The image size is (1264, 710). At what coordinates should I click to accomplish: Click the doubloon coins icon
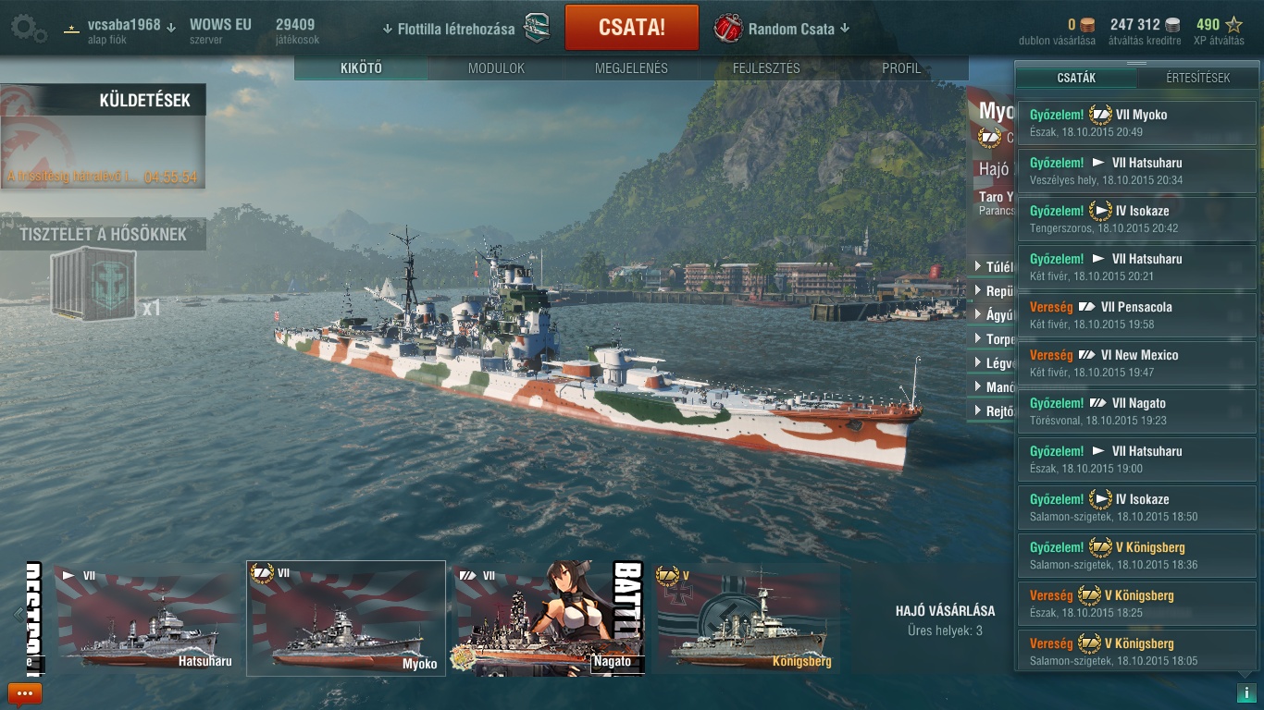(1087, 25)
